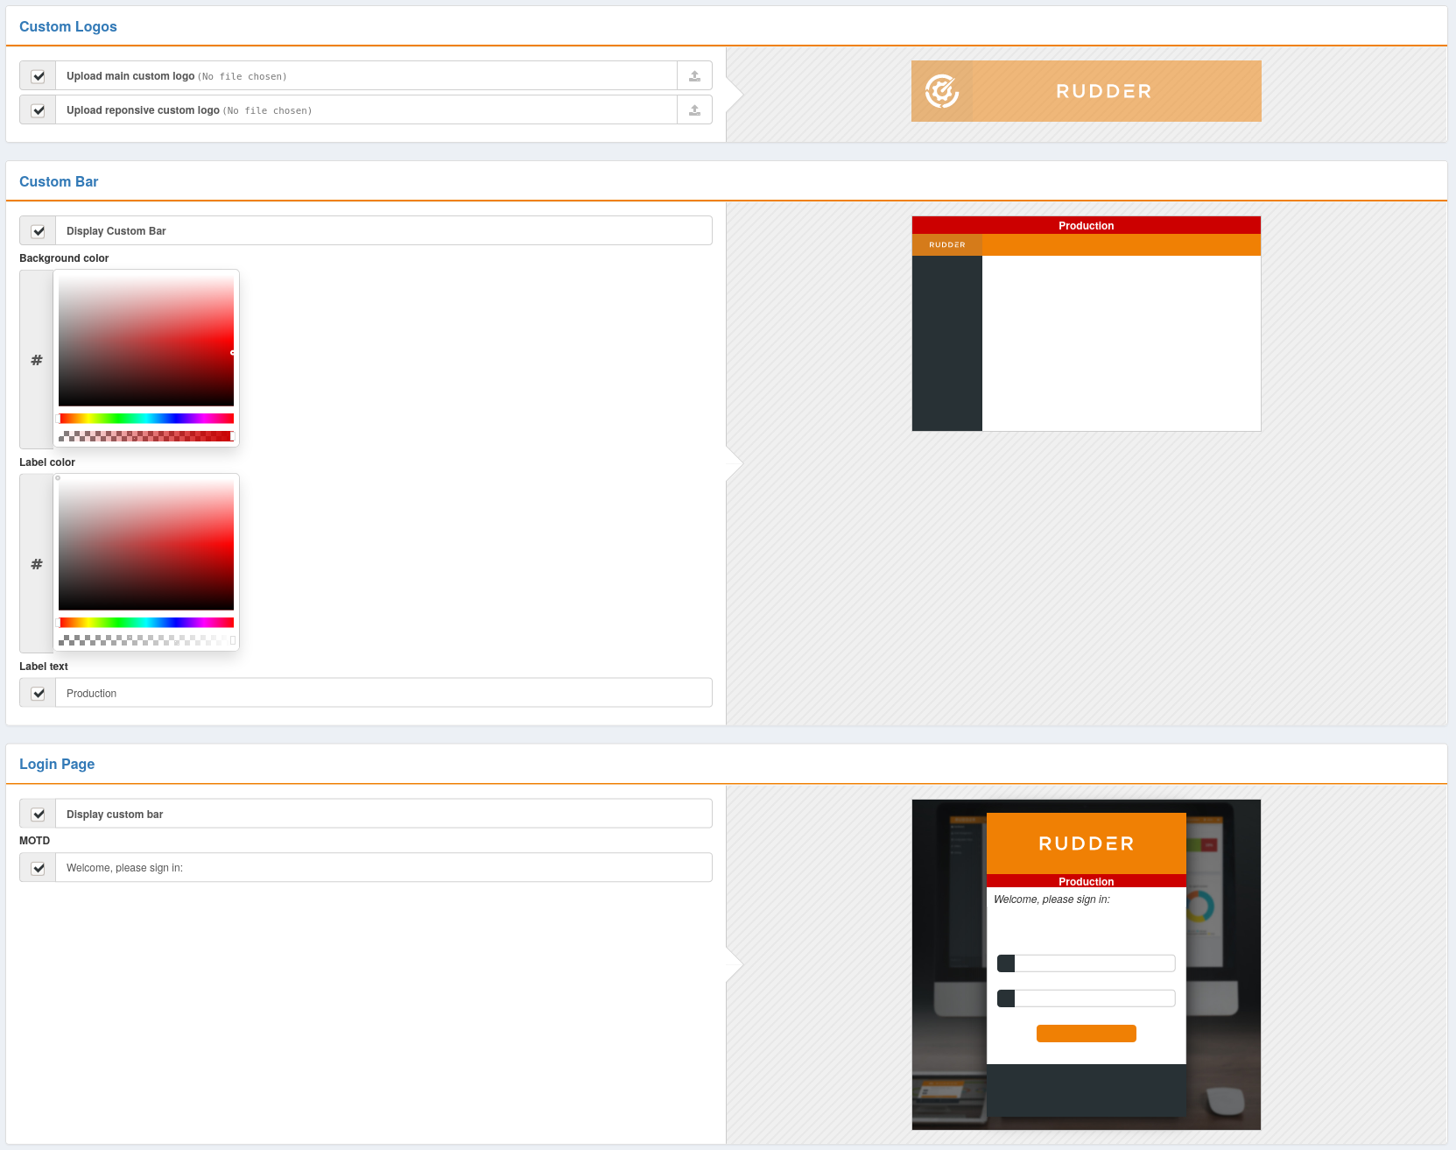Select the circular Rudder emblem in logo preview

pos(943,90)
